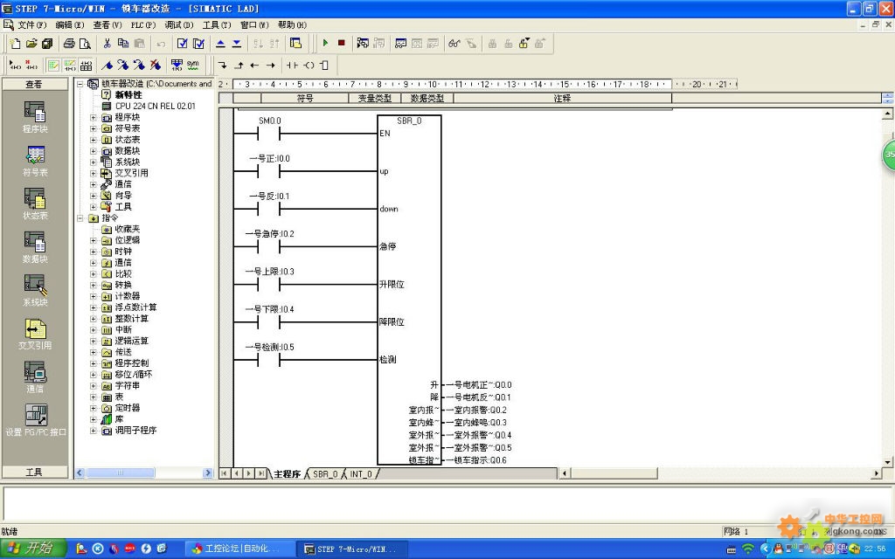
Task: Compile all using the second check icon
Action: [198, 44]
